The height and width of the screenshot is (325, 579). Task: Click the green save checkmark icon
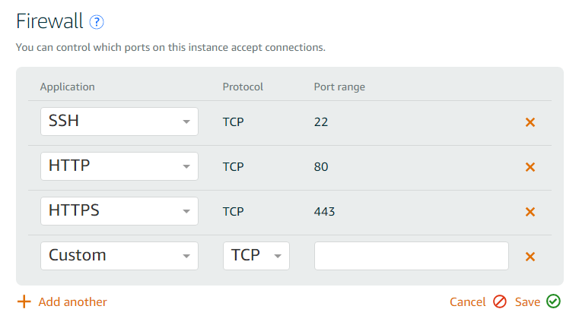tap(554, 301)
